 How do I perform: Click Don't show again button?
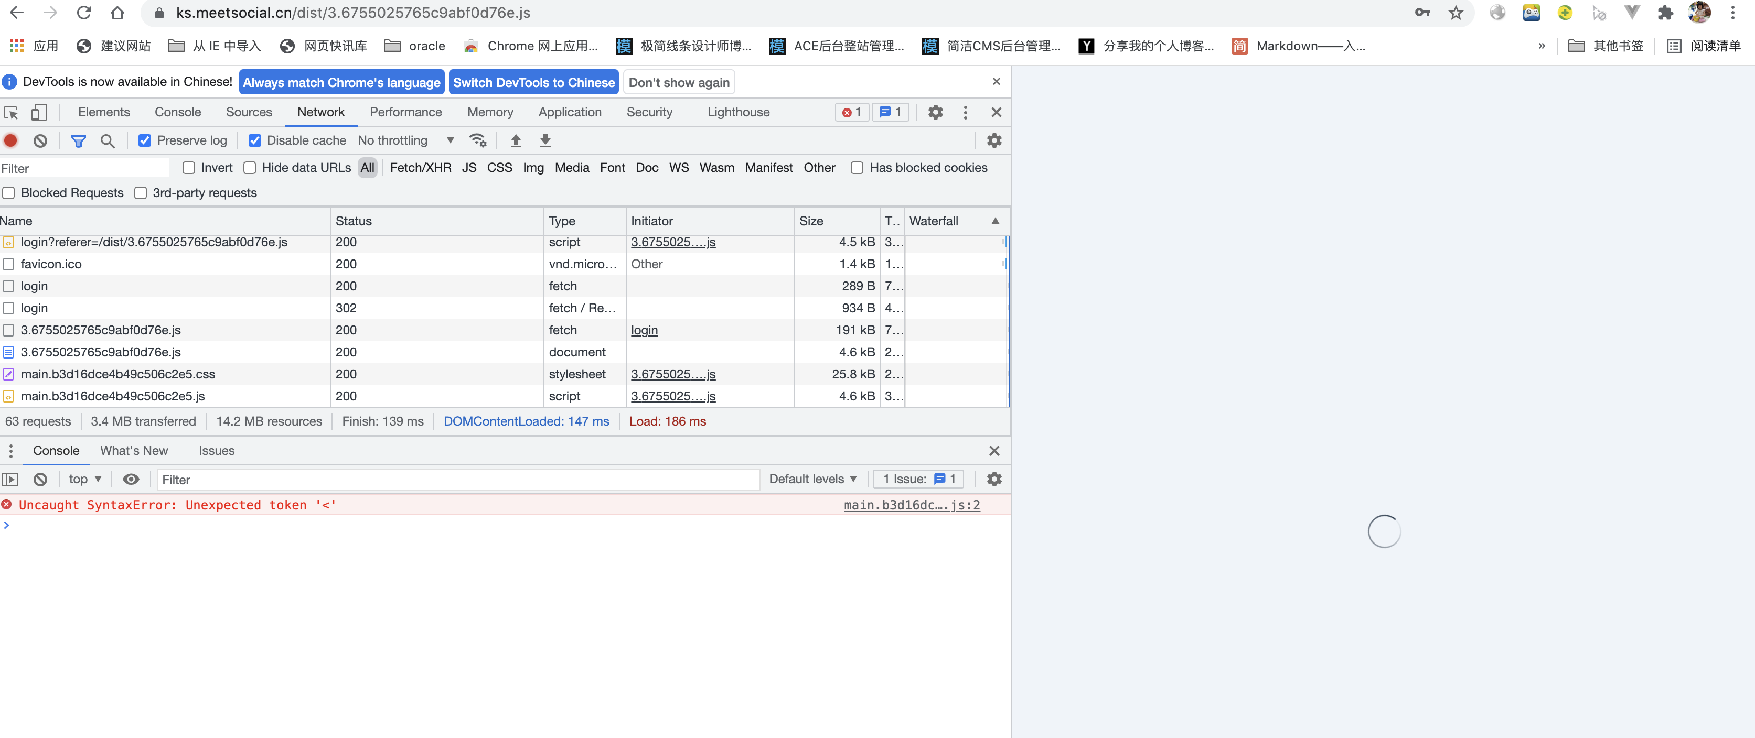pos(679,83)
